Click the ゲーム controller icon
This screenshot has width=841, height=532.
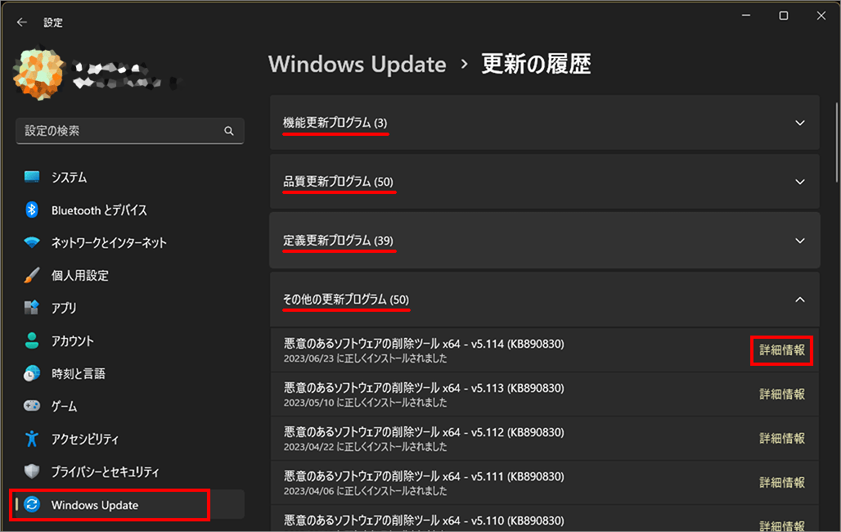32,406
